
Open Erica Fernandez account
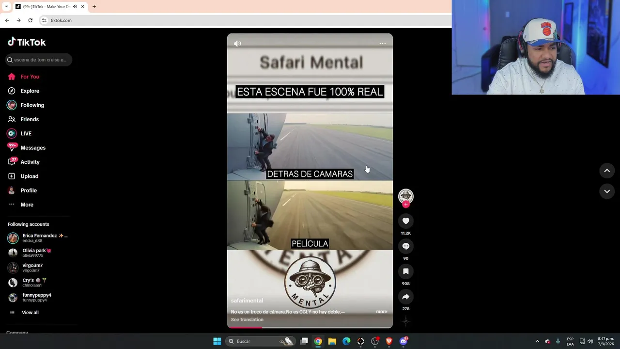coord(39,238)
